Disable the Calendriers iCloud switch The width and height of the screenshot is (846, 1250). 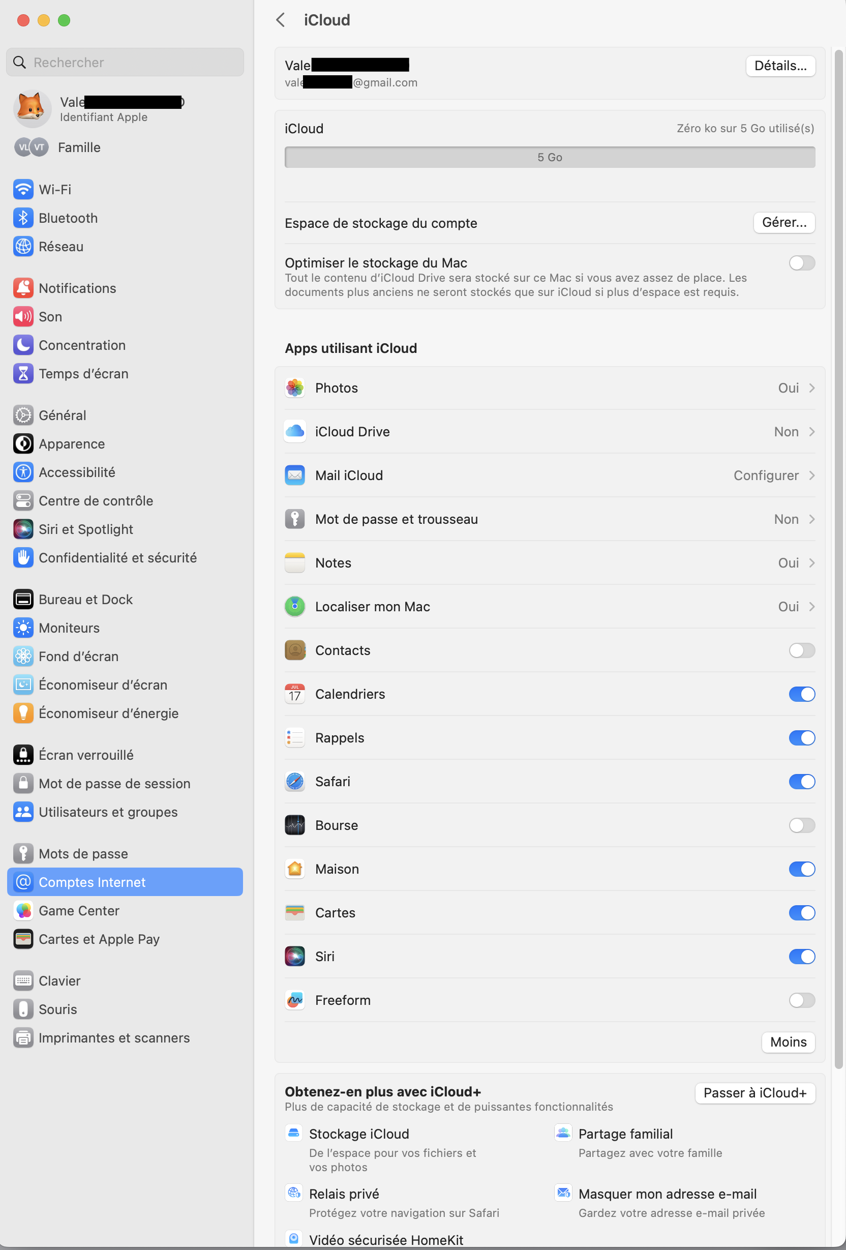802,694
